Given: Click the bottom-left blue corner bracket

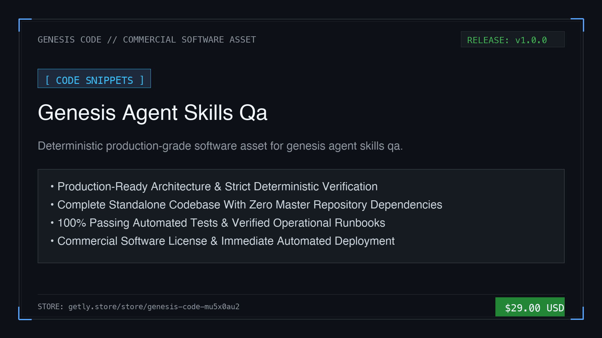Looking at the screenshot, I should 25,313.
